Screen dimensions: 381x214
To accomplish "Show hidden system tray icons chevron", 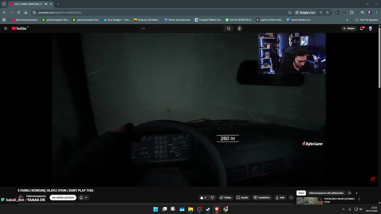I will pyautogui.click(x=344, y=209).
